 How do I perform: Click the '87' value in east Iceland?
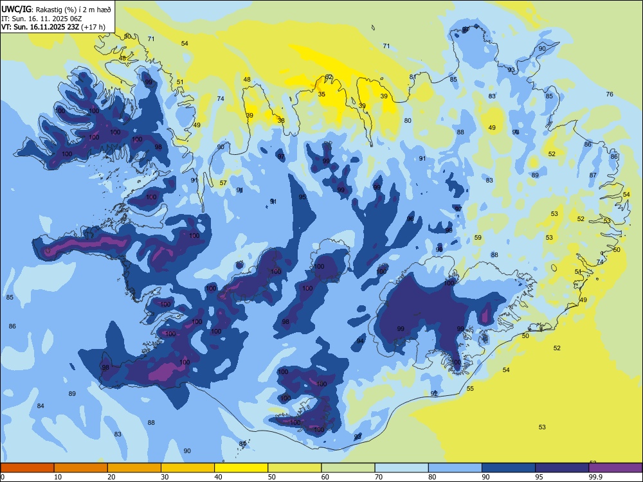(x=593, y=175)
